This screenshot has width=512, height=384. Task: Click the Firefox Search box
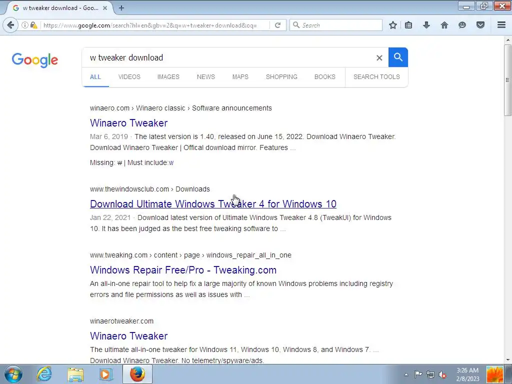point(336,25)
